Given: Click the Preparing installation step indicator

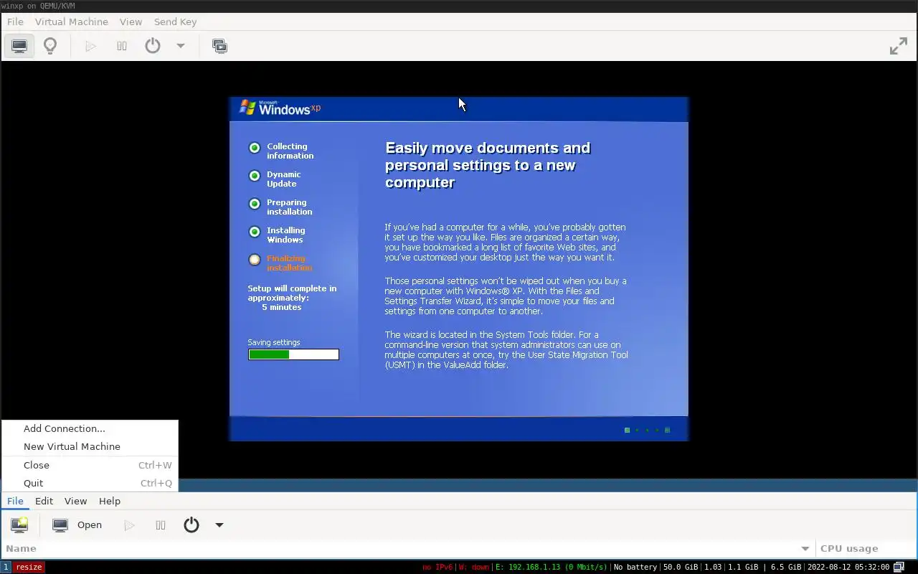Looking at the screenshot, I should tap(255, 204).
